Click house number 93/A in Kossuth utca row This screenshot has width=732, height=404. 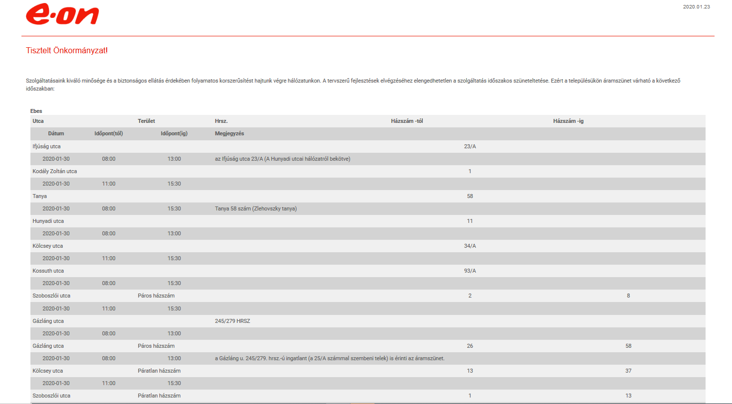pos(470,271)
